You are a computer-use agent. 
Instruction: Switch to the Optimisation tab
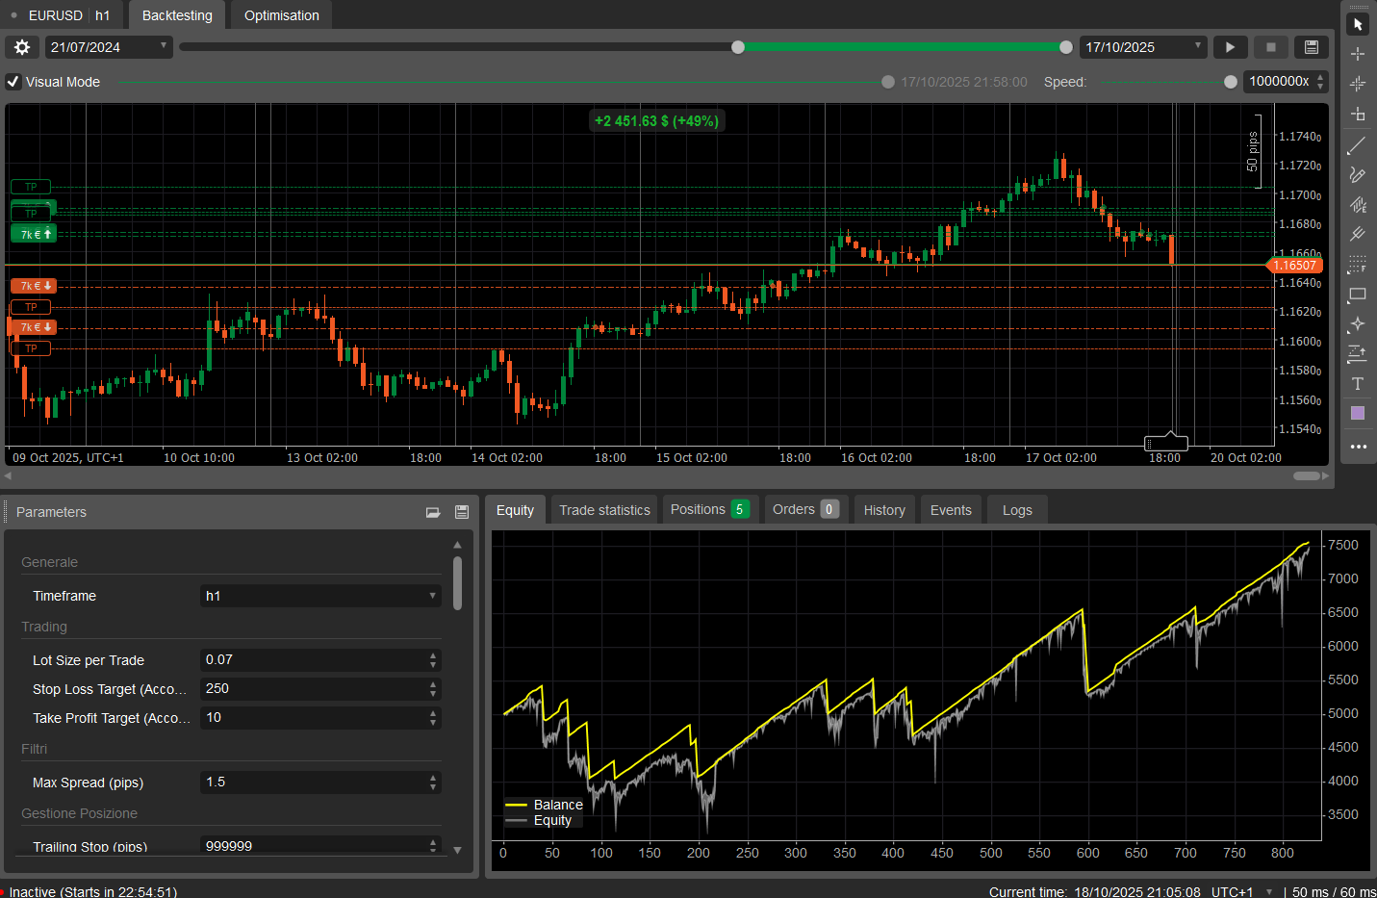click(281, 15)
